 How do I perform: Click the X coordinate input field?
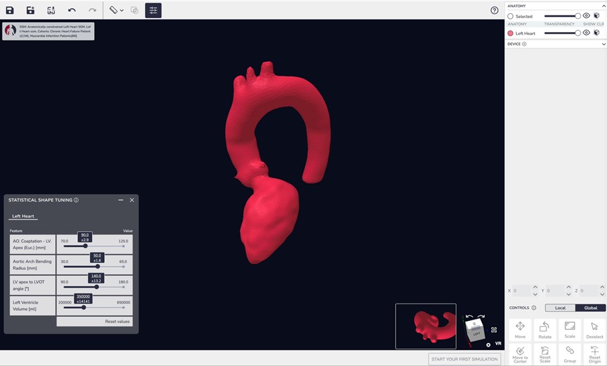[x=521, y=291]
